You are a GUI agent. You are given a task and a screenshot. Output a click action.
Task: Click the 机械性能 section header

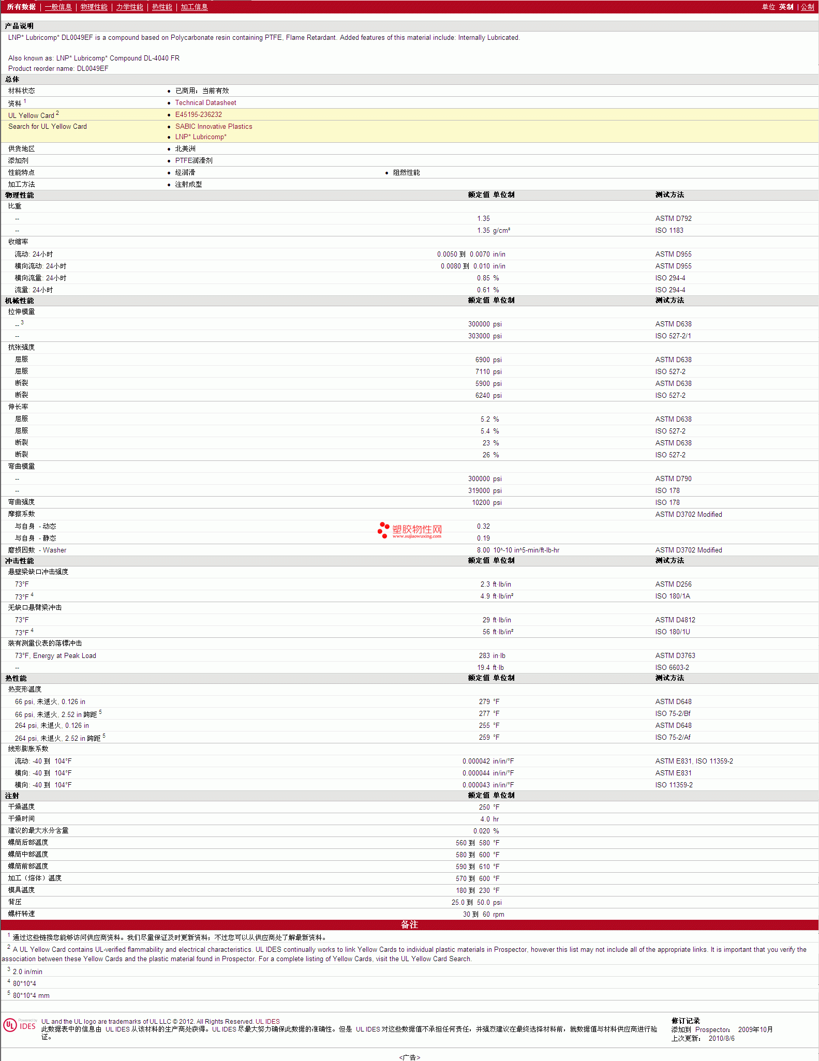(x=19, y=301)
